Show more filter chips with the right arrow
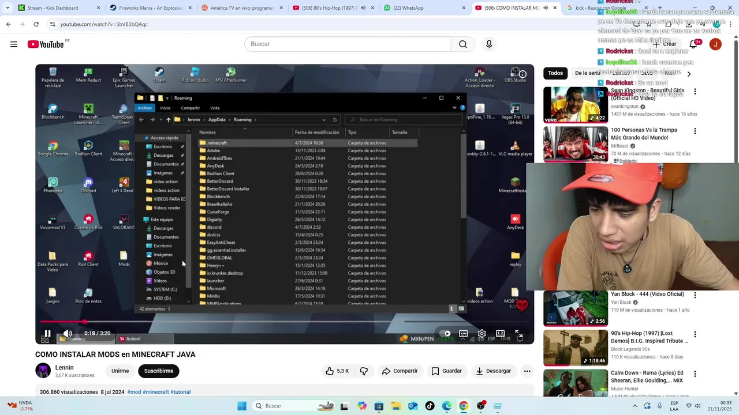The image size is (739, 415). (x=688, y=74)
